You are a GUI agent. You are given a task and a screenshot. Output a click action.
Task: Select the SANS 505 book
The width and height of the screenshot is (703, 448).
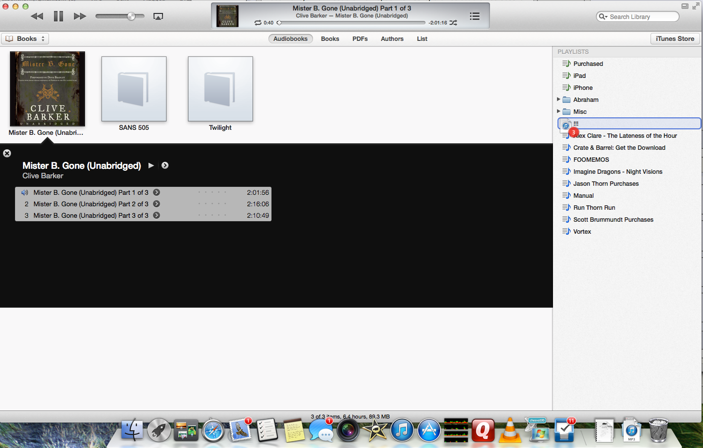click(134, 89)
